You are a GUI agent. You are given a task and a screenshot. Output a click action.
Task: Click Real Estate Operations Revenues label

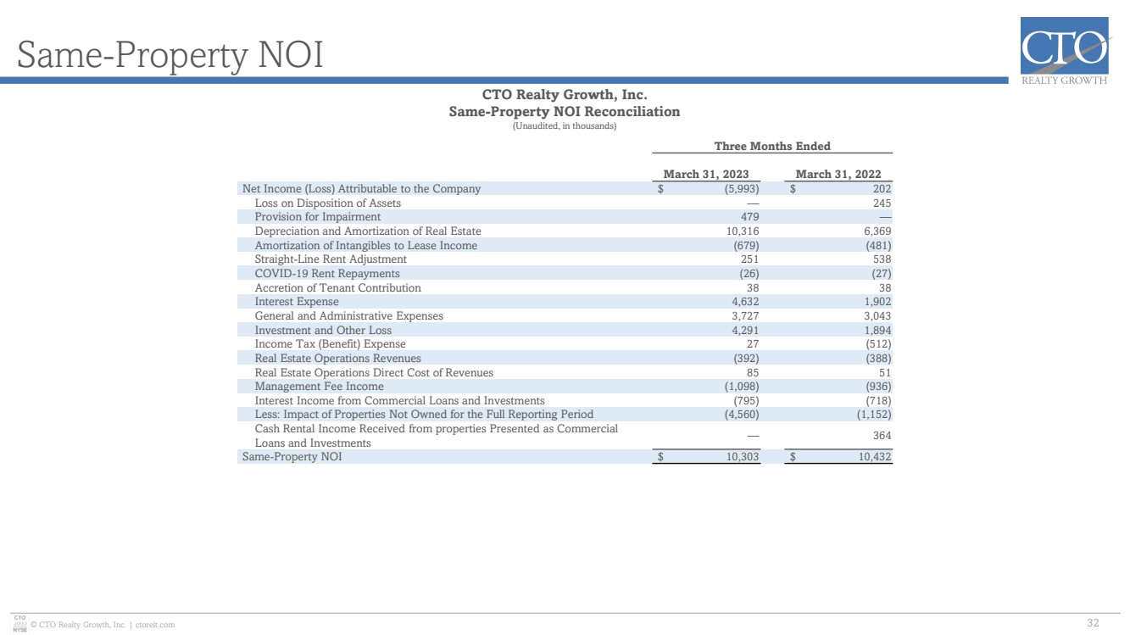click(x=338, y=359)
